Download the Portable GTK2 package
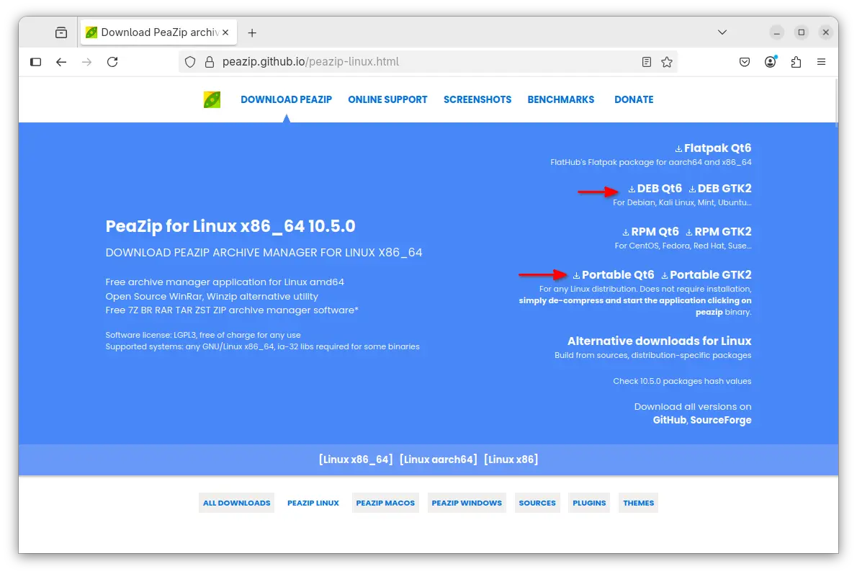The height and width of the screenshot is (574, 857). pyautogui.click(x=706, y=275)
